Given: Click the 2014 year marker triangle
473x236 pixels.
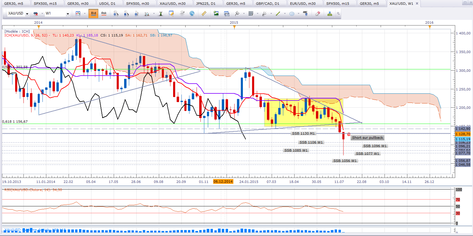Looking at the screenshot, I should 39,27.
